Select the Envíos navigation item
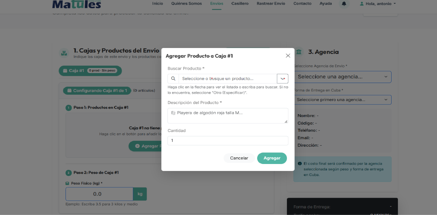 click(x=217, y=4)
